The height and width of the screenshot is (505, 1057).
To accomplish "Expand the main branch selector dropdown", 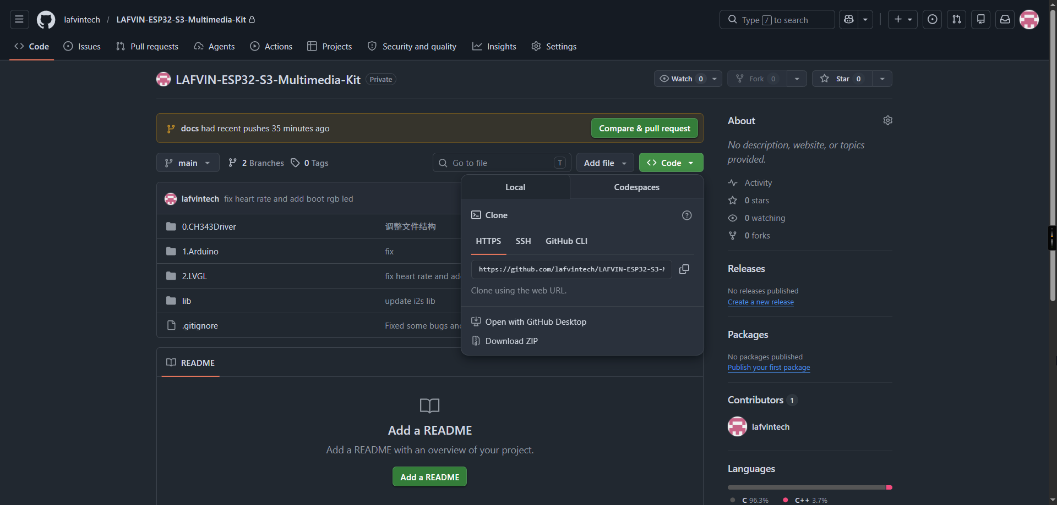I will pyautogui.click(x=188, y=163).
